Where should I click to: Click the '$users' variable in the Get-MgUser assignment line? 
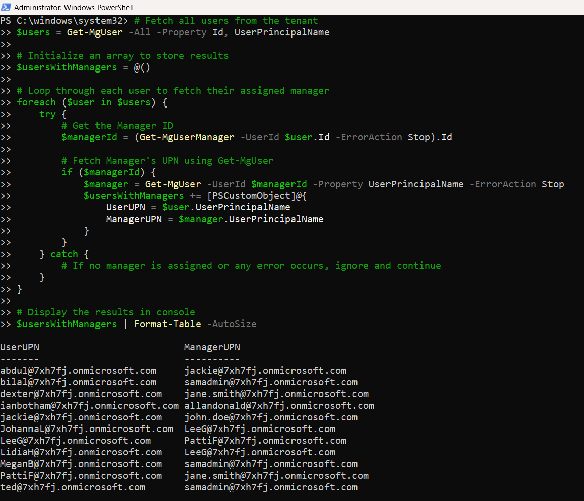33,32
